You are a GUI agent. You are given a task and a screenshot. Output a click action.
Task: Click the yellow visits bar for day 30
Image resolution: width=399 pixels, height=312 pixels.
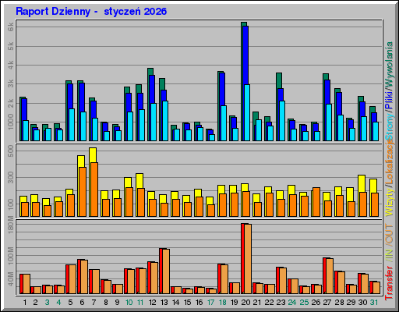pyautogui.click(x=362, y=183)
